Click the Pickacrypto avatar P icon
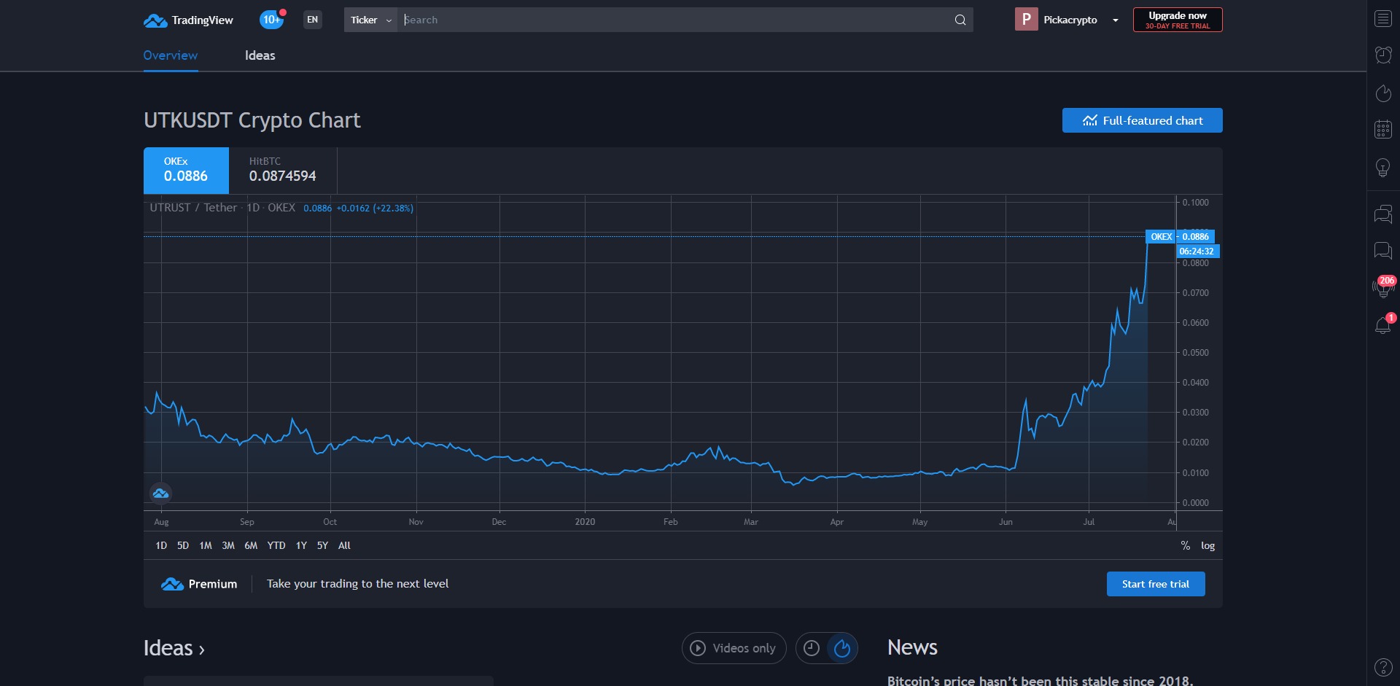1400x686 pixels. [1026, 20]
